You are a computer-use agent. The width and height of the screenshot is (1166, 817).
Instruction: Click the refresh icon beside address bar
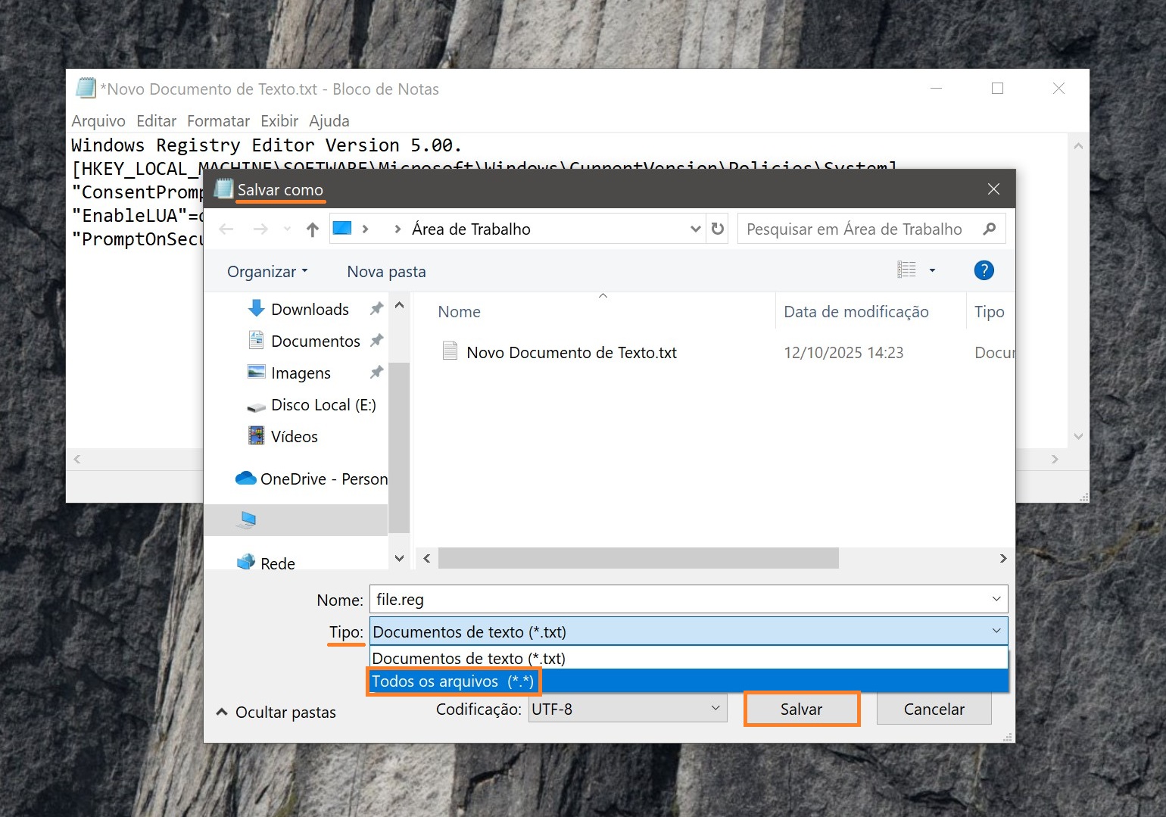718,229
